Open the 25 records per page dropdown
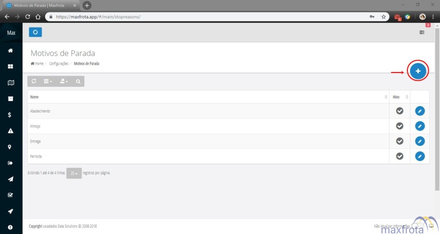 (74, 173)
